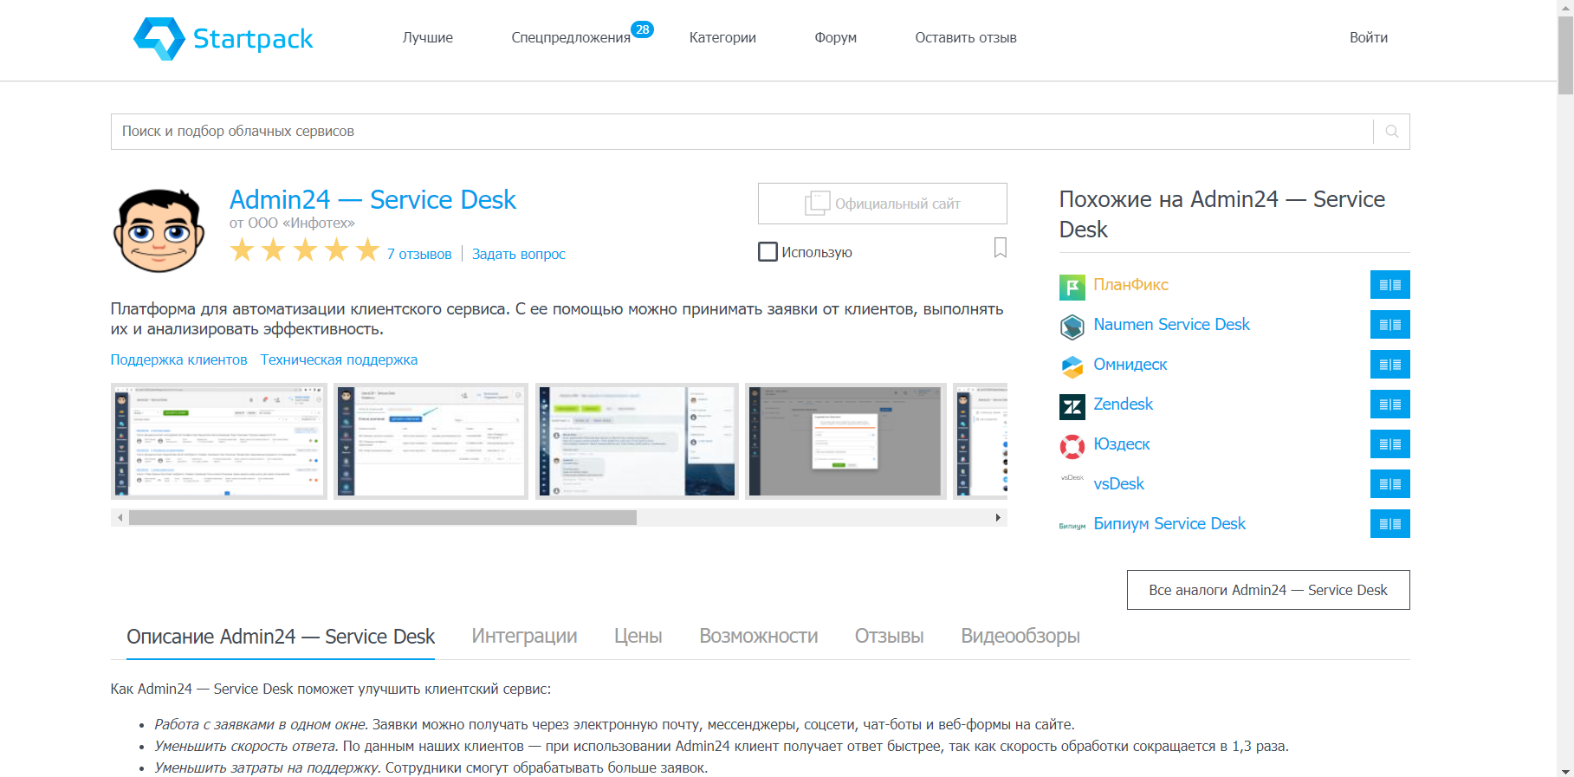1574x777 pixels.
Task: Compare vsDesk using its compare icon
Action: [x=1390, y=484]
